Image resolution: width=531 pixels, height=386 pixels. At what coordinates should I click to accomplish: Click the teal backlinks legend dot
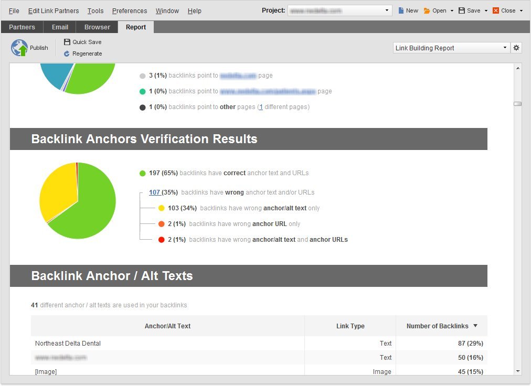(143, 91)
